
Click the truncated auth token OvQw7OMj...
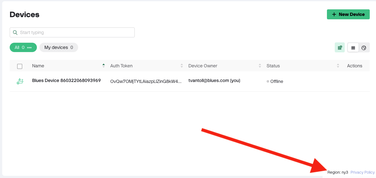(x=146, y=81)
